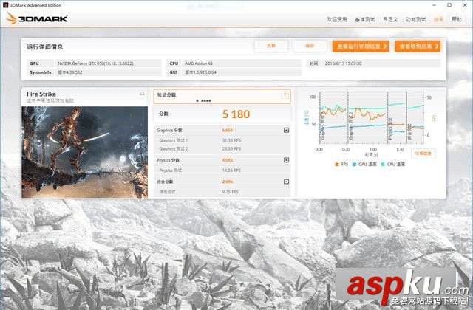This screenshot has width=473, height=310.
Task: Click 查看联机结果 orange button
Action: click(x=418, y=46)
